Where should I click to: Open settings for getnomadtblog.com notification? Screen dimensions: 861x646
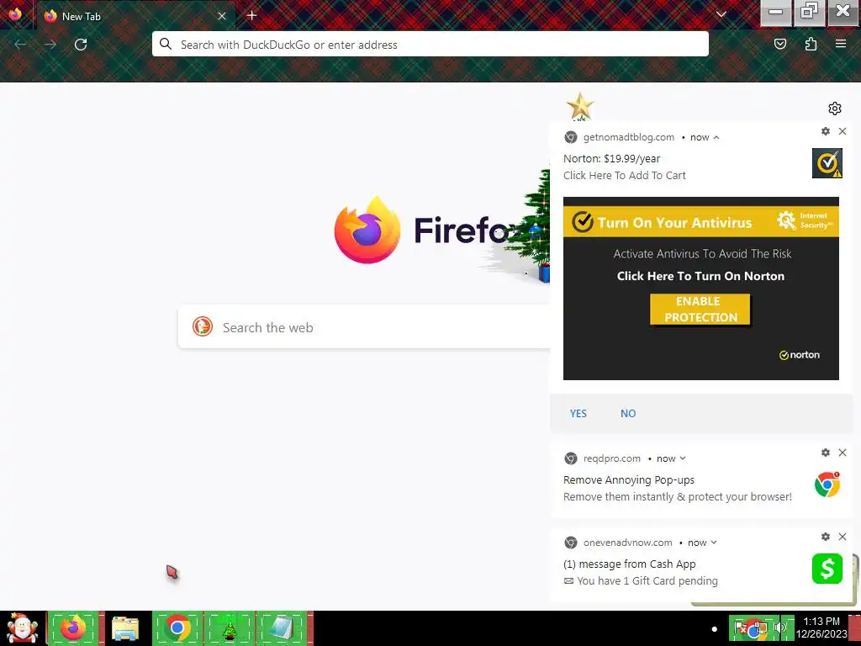pyautogui.click(x=825, y=131)
